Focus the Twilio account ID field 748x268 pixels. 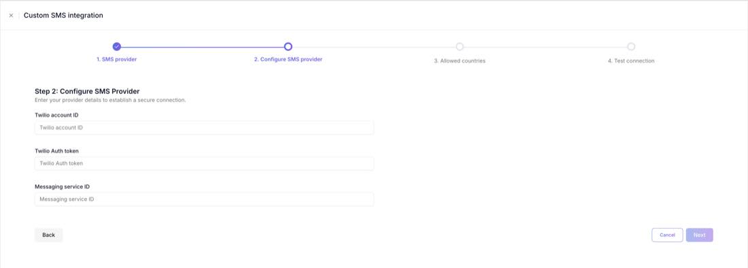coord(204,128)
